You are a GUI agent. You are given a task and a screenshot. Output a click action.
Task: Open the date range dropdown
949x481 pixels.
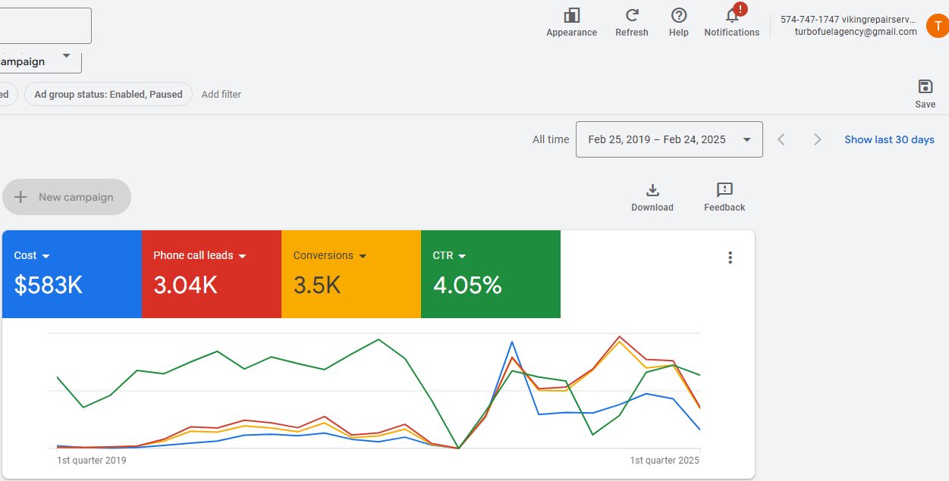click(669, 139)
